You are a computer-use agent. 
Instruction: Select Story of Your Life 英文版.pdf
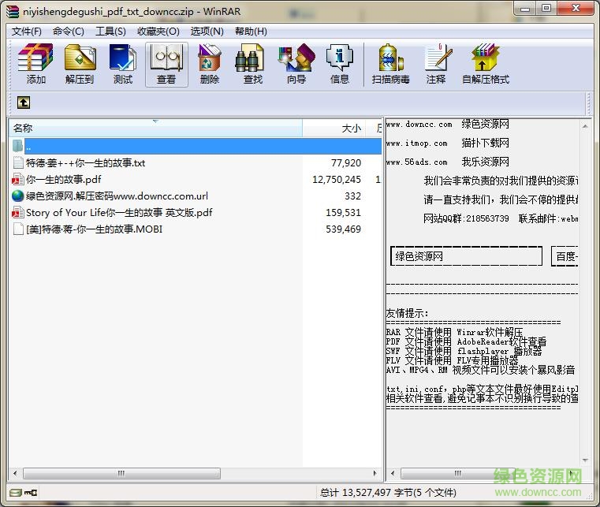click(119, 212)
